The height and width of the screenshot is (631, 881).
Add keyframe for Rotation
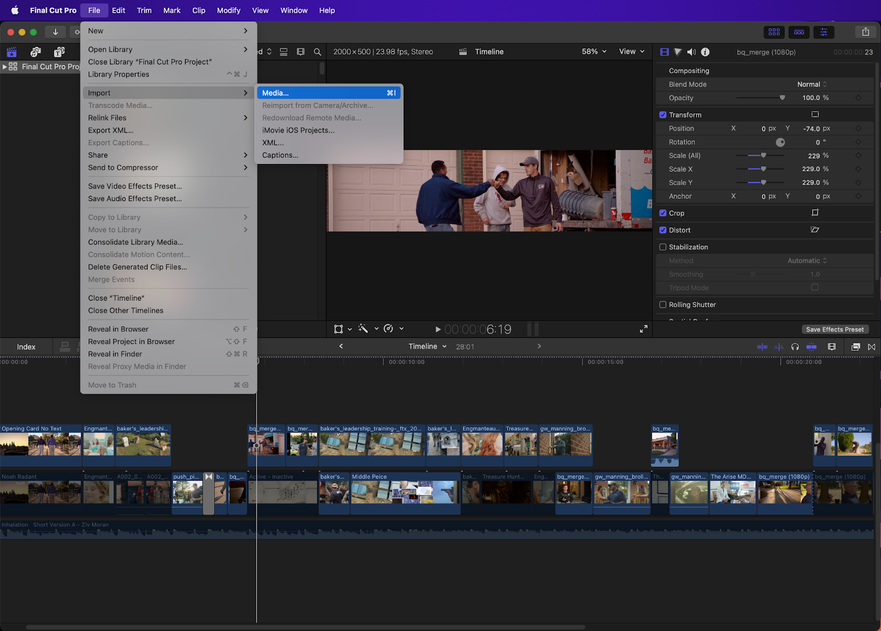pos(858,142)
